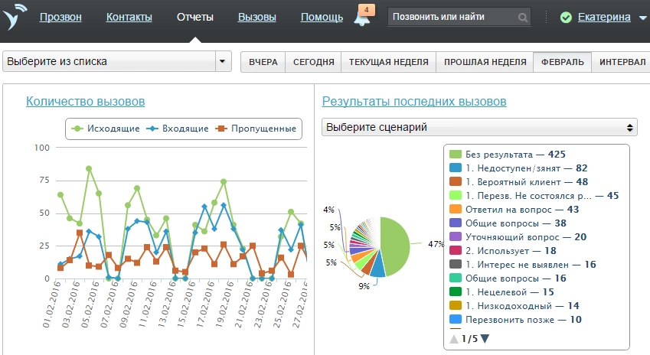The height and width of the screenshot is (355, 650).
Task: Toggle the Исходящие series in chart legend
Action: 106,129
